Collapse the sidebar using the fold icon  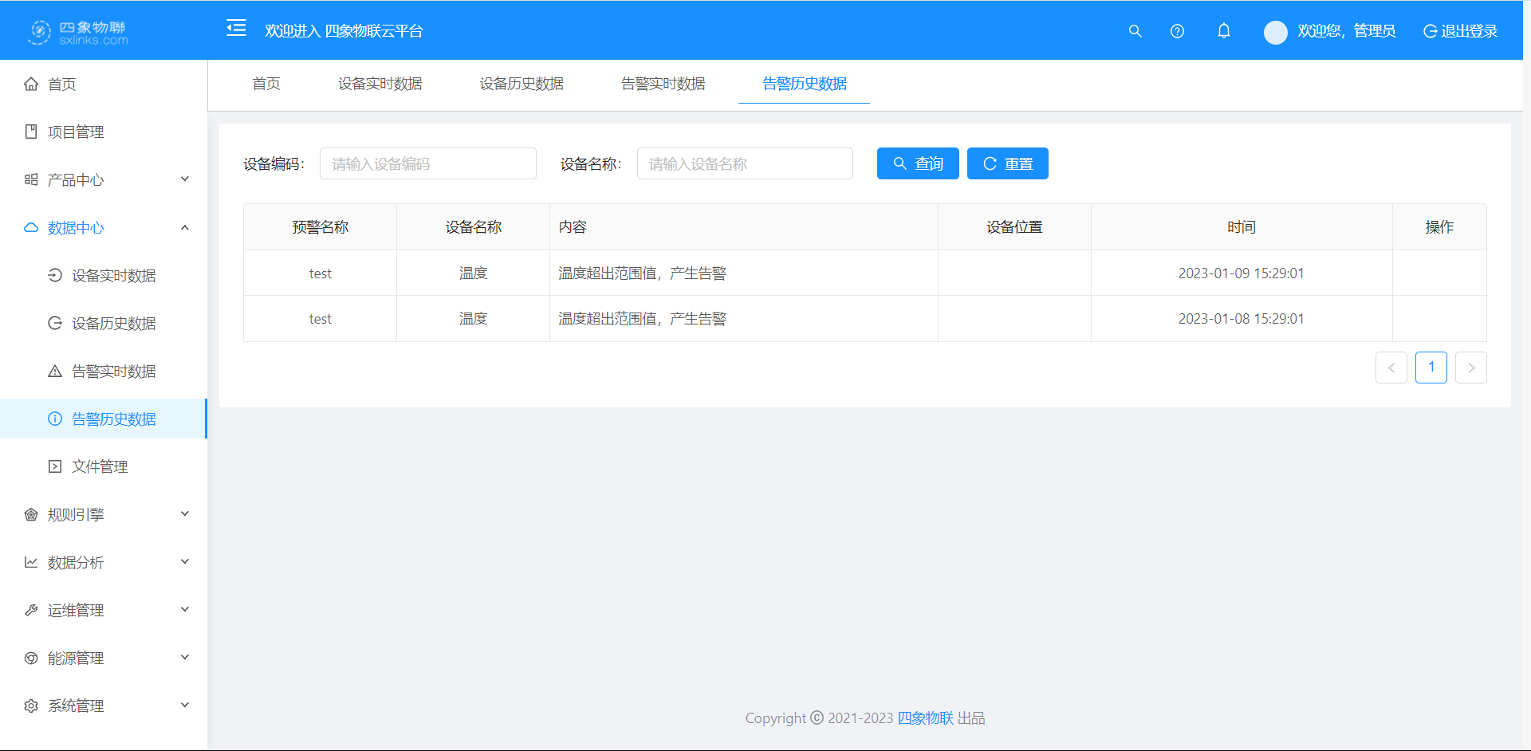[x=236, y=28]
